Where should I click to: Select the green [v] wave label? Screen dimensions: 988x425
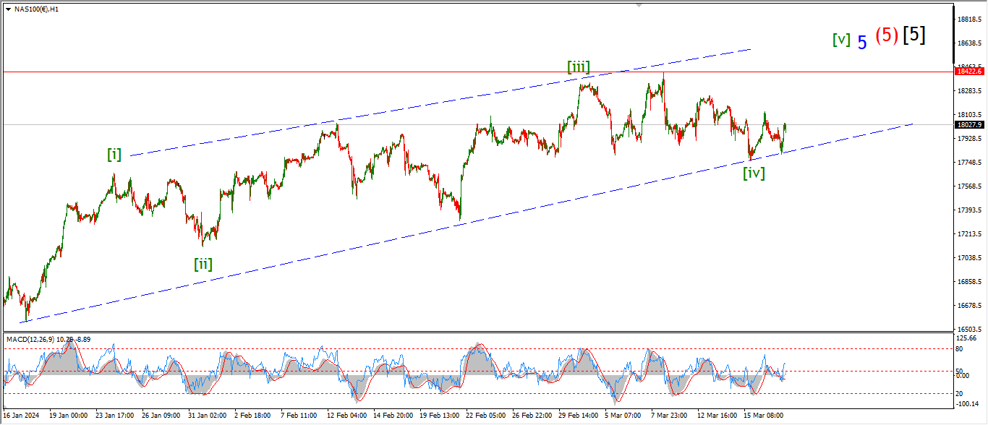pyautogui.click(x=841, y=40)
